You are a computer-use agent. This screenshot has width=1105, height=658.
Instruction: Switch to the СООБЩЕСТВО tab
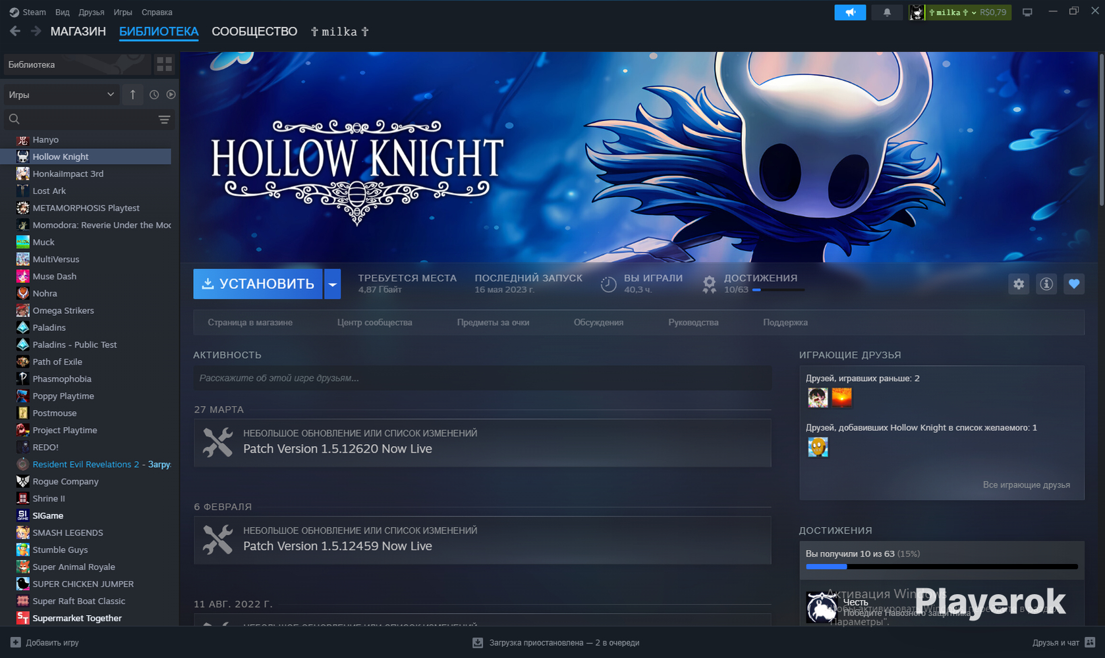(254, 32)
